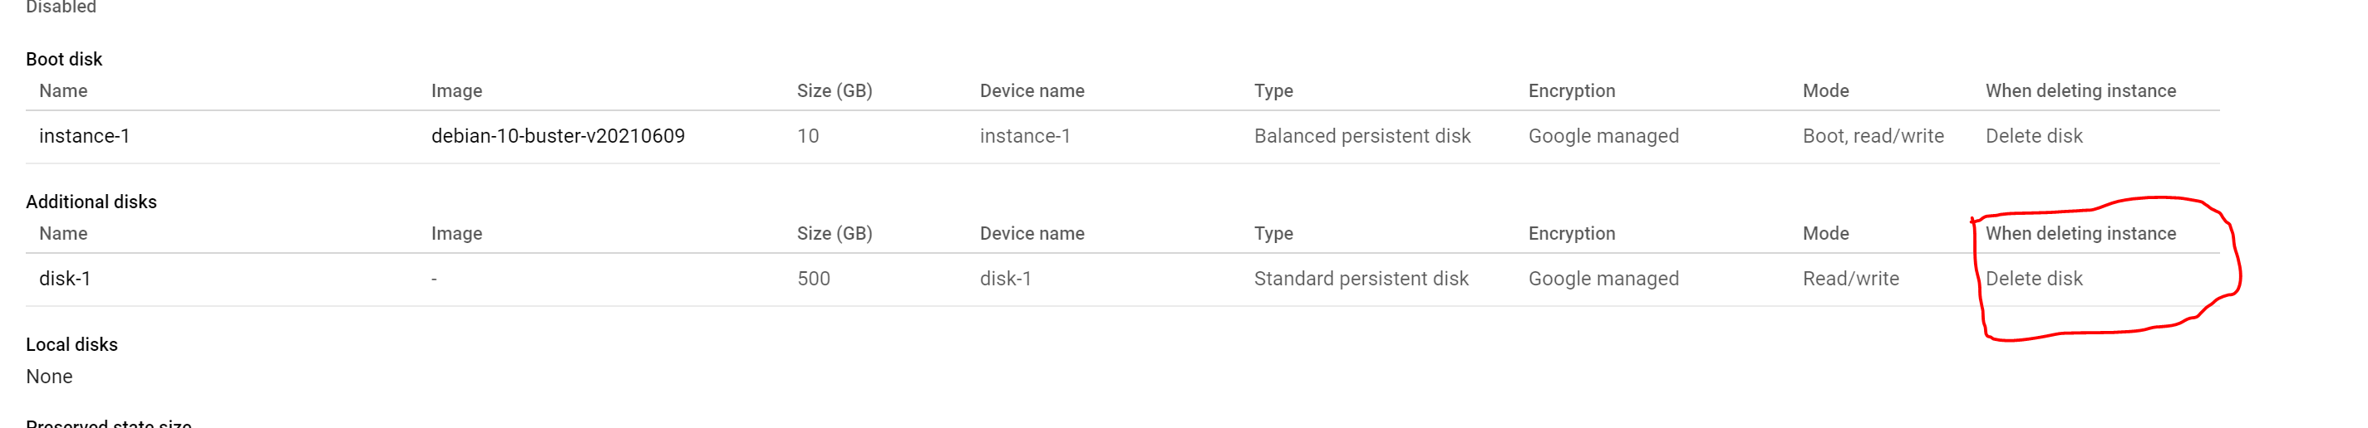Click Google managed encryption for disk-1
The width and height of the screenshot is (2368, 428).
(x=1602, y=279)
